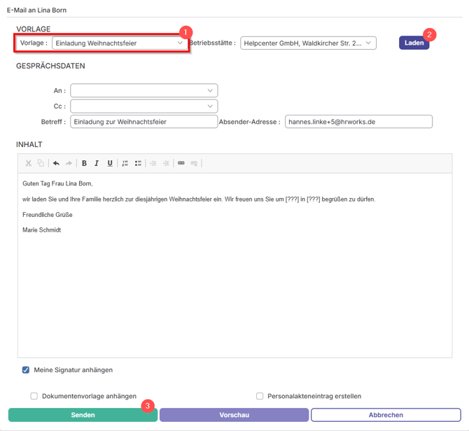Insert a bulleted list
Screen dimensions: 469x431
point(138,163)
